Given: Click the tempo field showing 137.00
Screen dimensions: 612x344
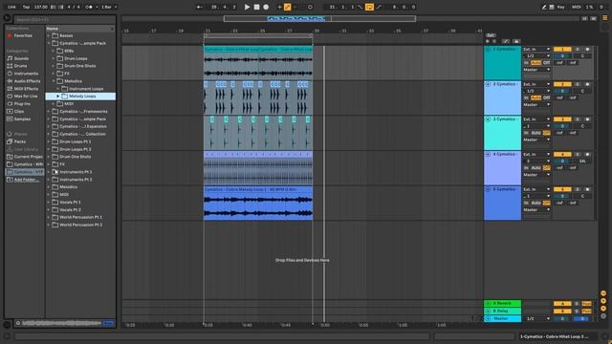Looking at the screenshot, I should point(40,7).
